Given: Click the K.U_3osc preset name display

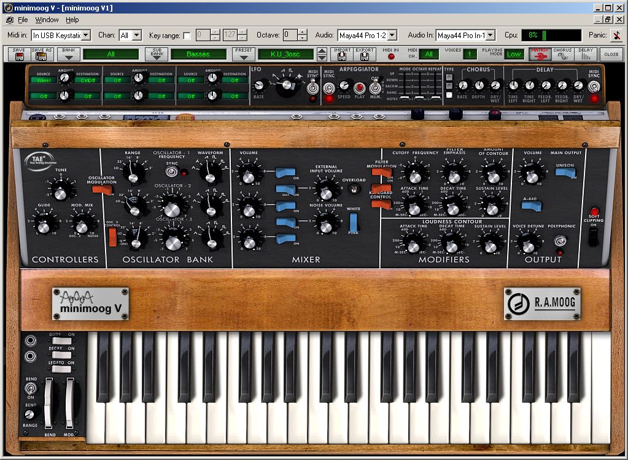Looking at the screenshot, I should click(x=285, y=54).
